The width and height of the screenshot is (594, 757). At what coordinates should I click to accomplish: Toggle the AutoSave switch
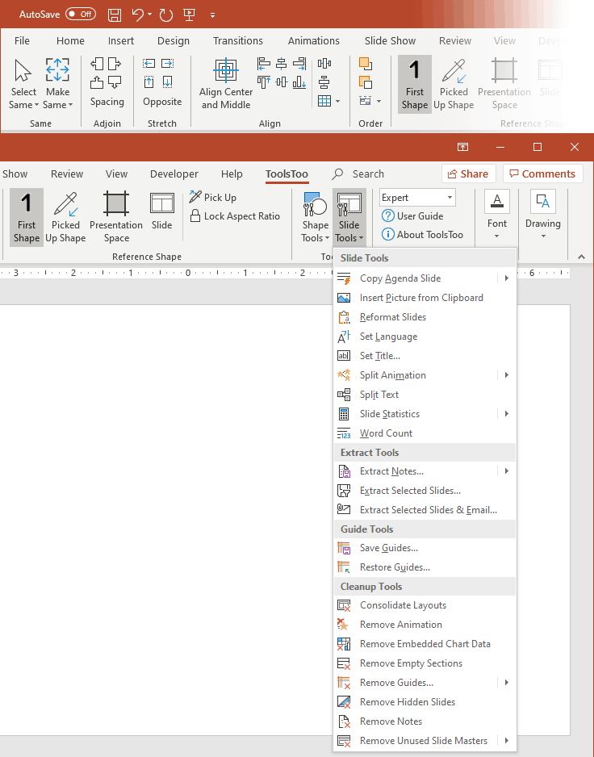80,15
